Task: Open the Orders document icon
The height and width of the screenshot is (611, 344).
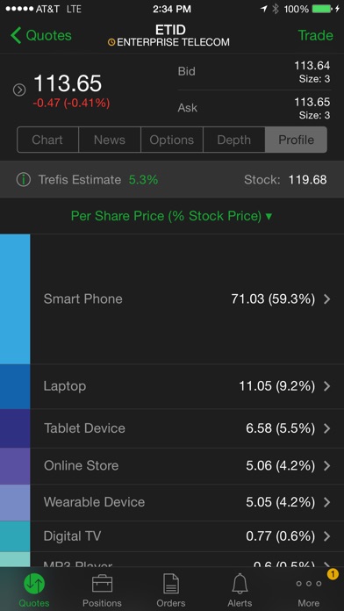Action: (170, 584)
